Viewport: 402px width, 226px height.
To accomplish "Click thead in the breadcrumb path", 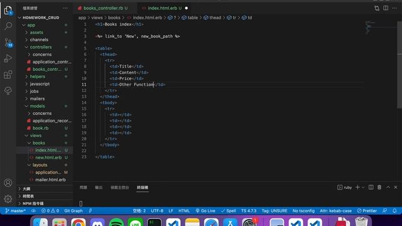I will tap(215, 18).
